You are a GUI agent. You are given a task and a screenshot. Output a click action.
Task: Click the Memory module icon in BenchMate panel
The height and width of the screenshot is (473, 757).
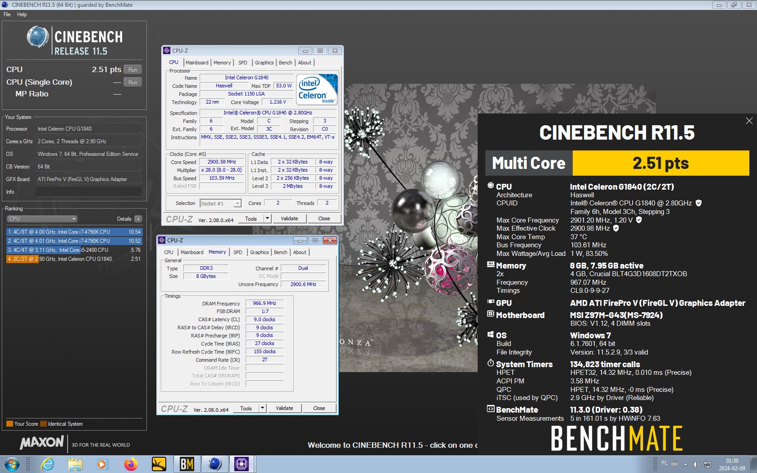[x=490, y=265]
